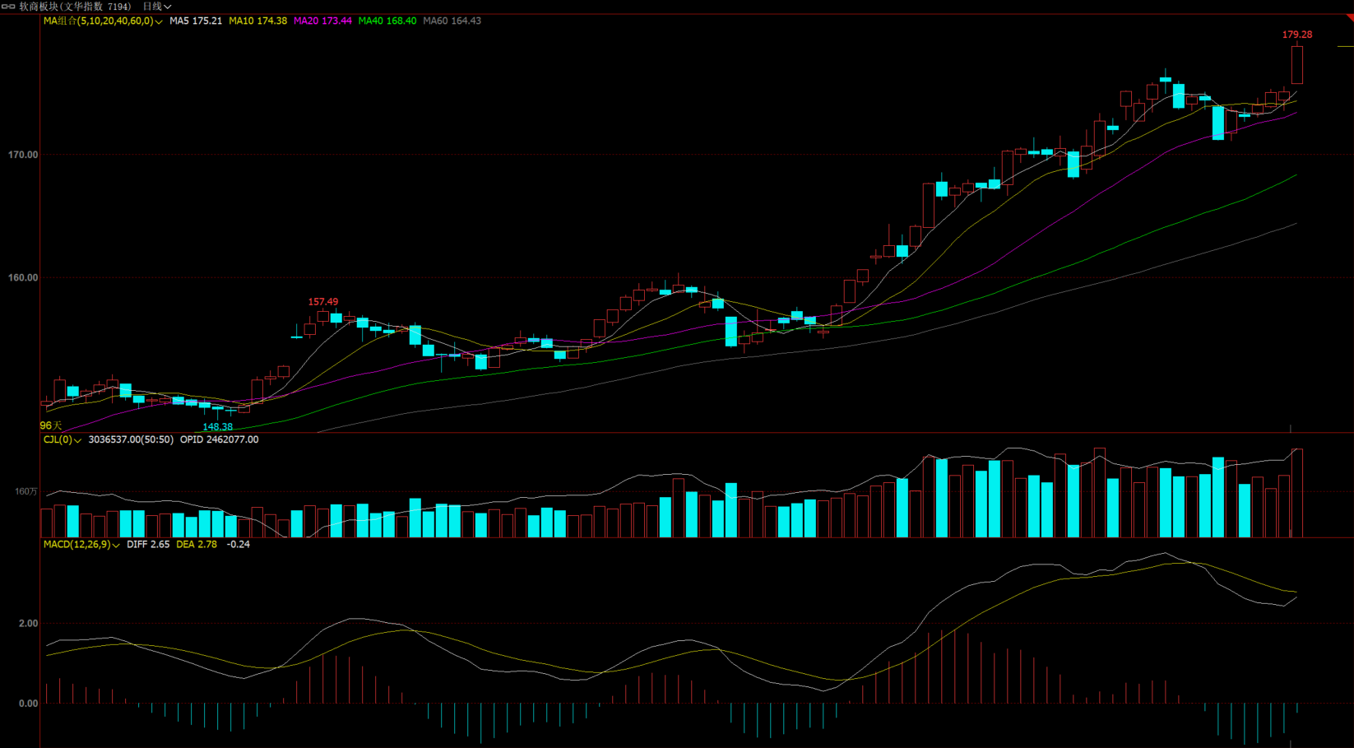Viewport: 1354px width, 748px height.
Task: Click the 0.00 MACD axis label
Action: pos(28,704)
